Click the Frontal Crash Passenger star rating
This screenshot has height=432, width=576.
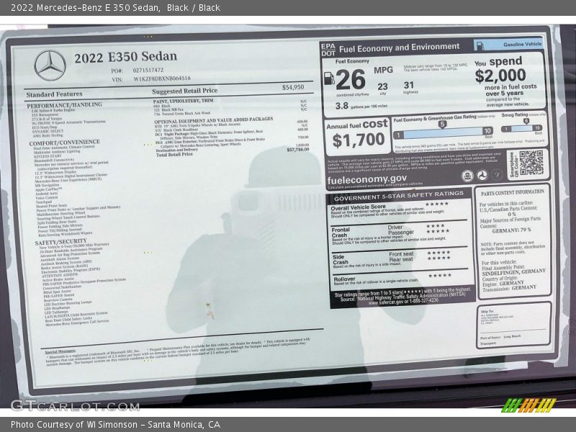click(438, 231)
